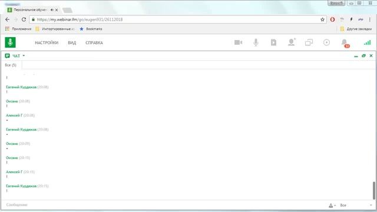Image resolution: width=377 pixels, height=212 pixels.
Task: Open the Приложения apps shortcut
Action: (x=18, y=29)
